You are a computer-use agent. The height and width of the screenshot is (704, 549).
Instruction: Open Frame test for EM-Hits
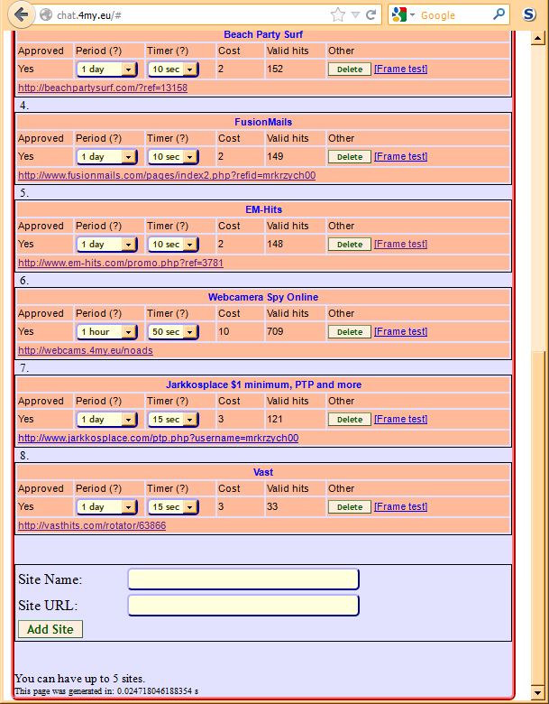[x=400, y=245]
